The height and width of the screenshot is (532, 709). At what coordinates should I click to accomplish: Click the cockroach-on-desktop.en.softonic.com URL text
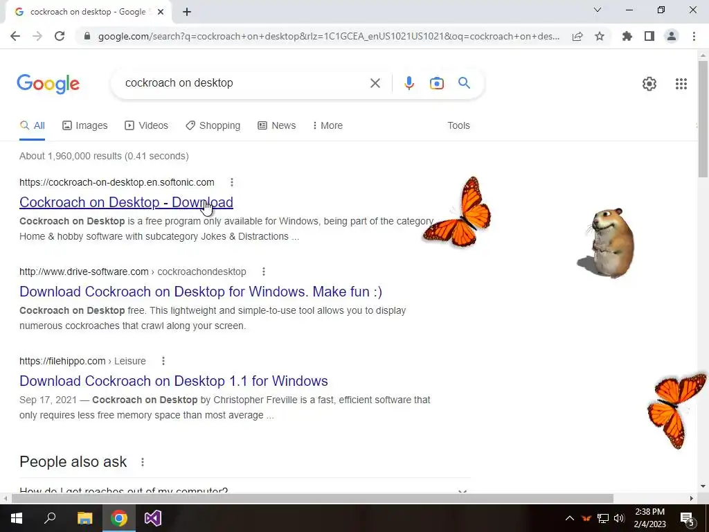(x=116, y=182)
